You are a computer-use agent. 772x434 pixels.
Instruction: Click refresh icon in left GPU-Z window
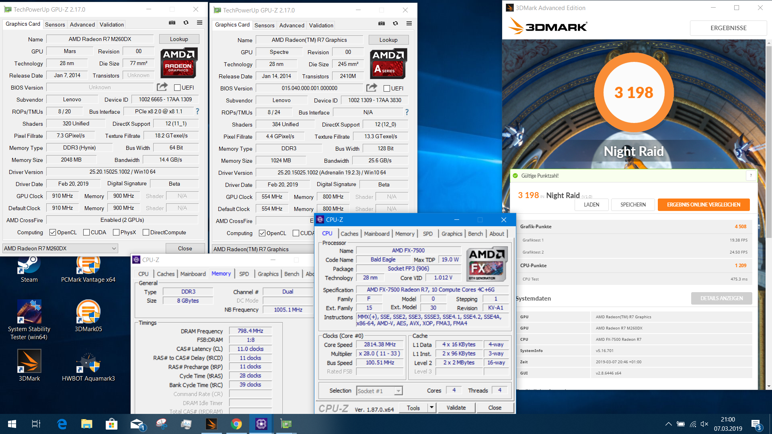coord(186,23)
